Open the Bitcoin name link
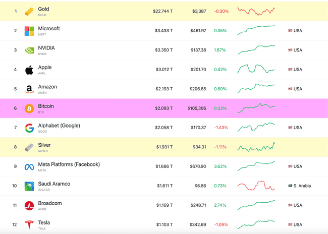This screenshot has width=328, height=234. point(46,106)
